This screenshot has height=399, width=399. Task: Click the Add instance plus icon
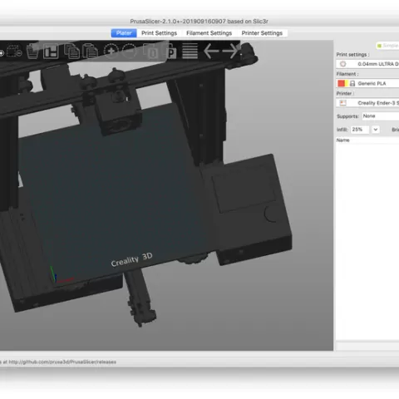111,51
